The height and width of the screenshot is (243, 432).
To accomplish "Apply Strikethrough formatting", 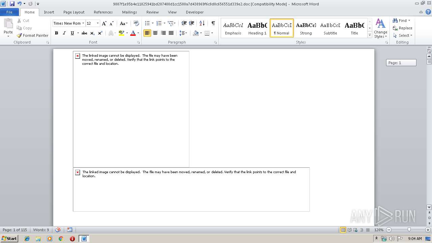I will (x=84, y=33).
